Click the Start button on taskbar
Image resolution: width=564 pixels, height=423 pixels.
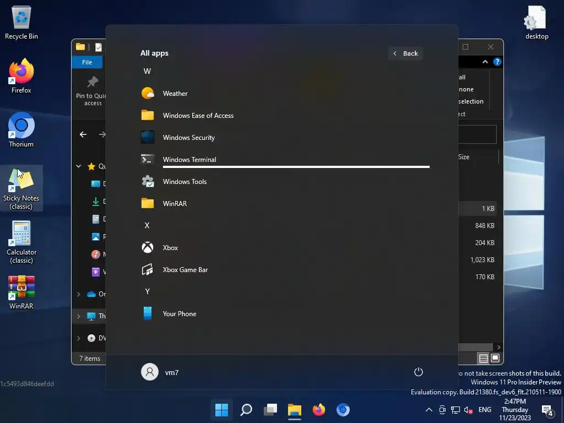(221, 410)
